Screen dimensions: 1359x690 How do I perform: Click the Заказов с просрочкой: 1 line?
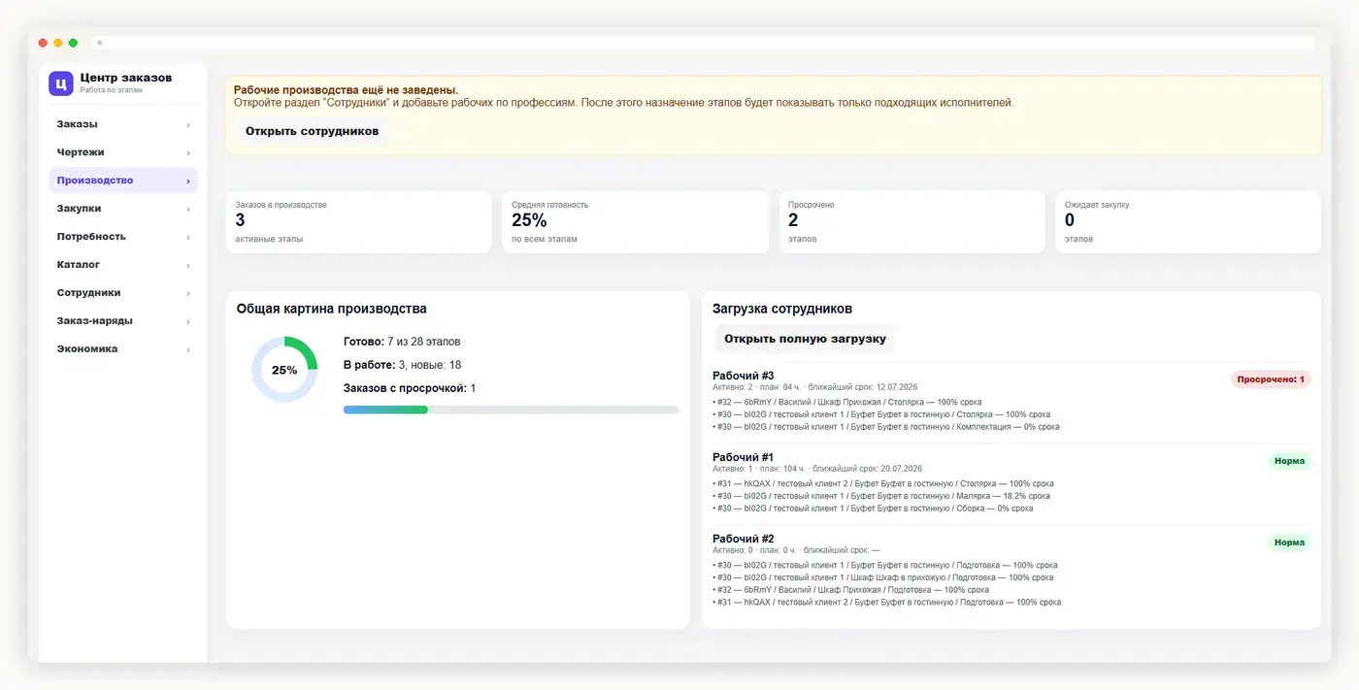click(410, 388)
